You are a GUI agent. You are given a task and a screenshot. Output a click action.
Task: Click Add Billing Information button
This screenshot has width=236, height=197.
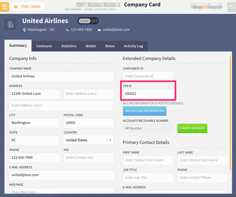[145, 111]
